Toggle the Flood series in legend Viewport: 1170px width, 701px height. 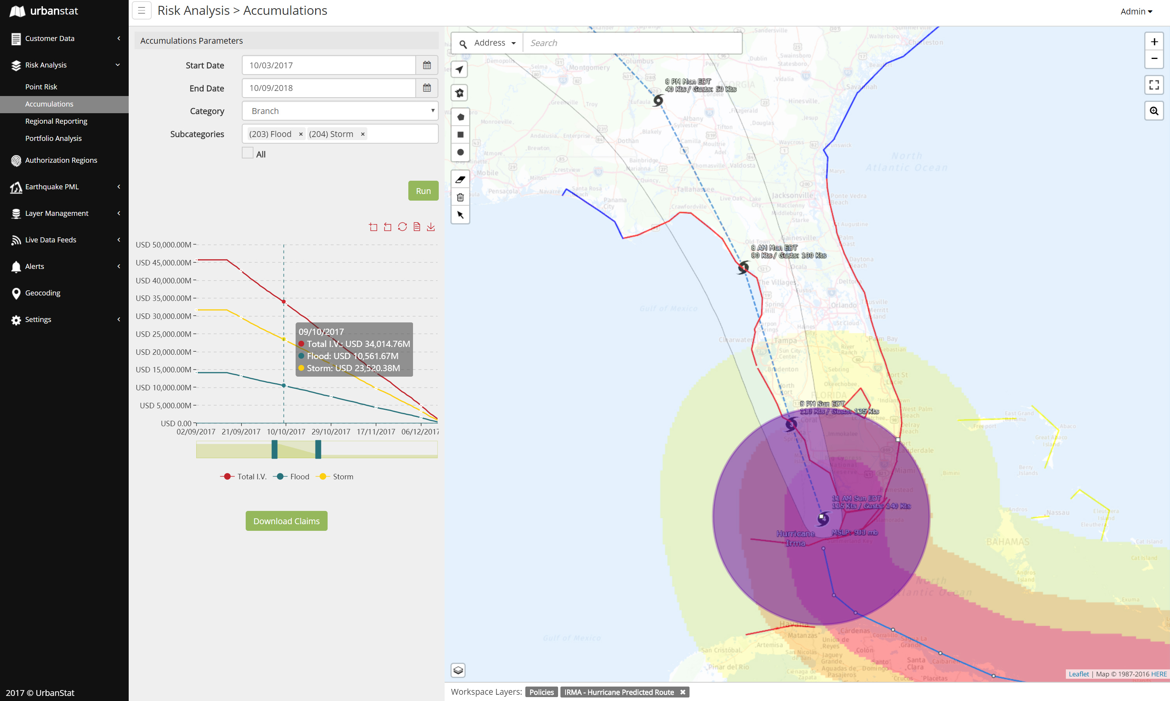coord(291,477)
